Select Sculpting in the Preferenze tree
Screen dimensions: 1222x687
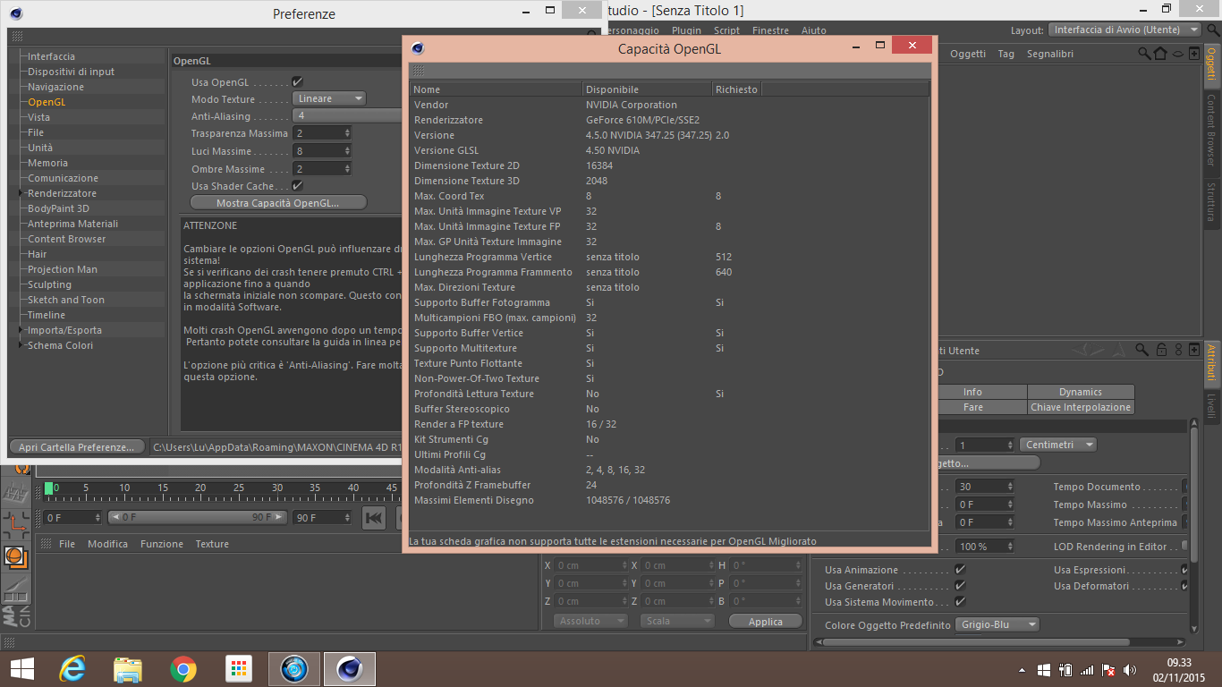pyautogui.click(x=49, y=284)
